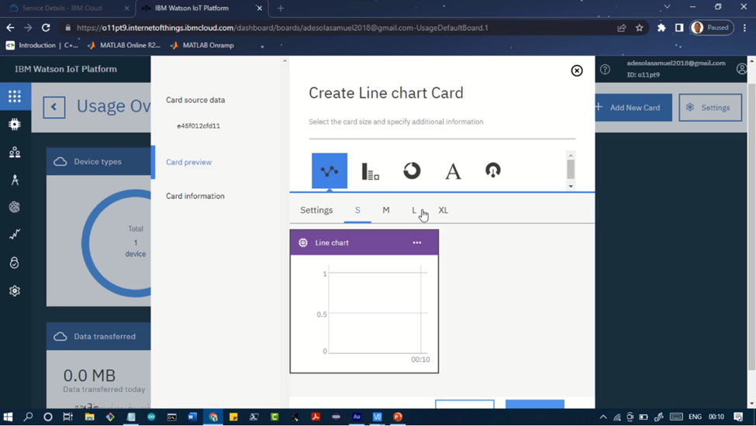The width and height of the screenshot is (756, 426).
Task: Show hidden system tray icons
Action: pyautogui.click(x=603, y=417)
